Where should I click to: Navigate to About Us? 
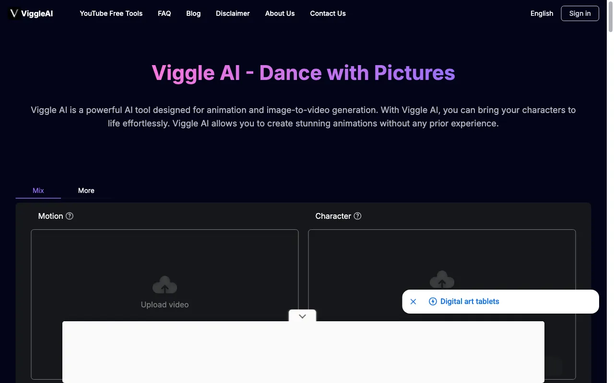[280, 13]
